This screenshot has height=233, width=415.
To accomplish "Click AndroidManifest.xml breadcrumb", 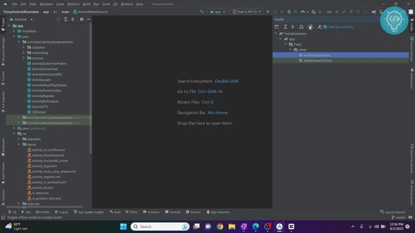I will [90, 12].
